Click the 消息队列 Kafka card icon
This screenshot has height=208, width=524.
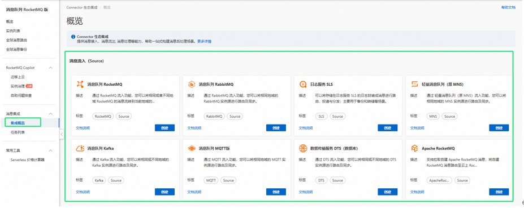click(80, 148)
